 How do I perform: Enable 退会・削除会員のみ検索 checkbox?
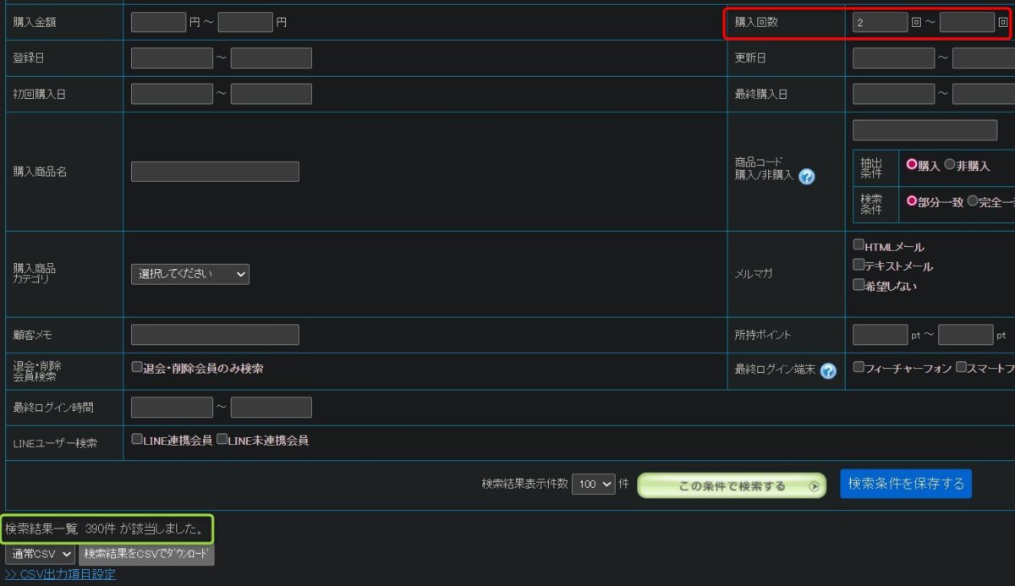click(x=136, y=368)
